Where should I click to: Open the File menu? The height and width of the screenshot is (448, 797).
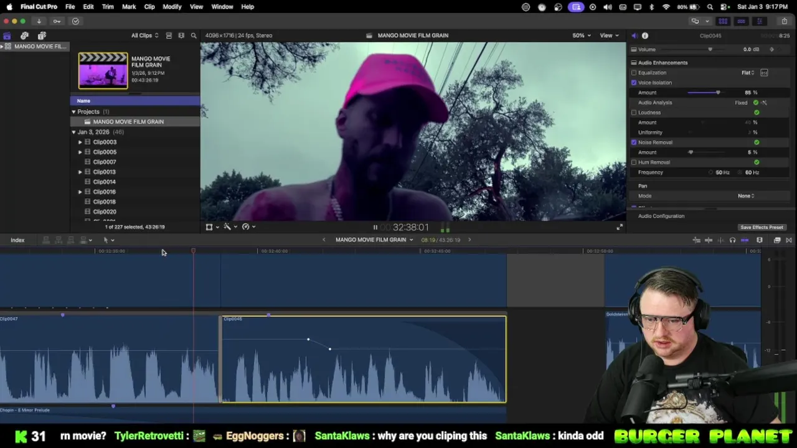(70, 7)
